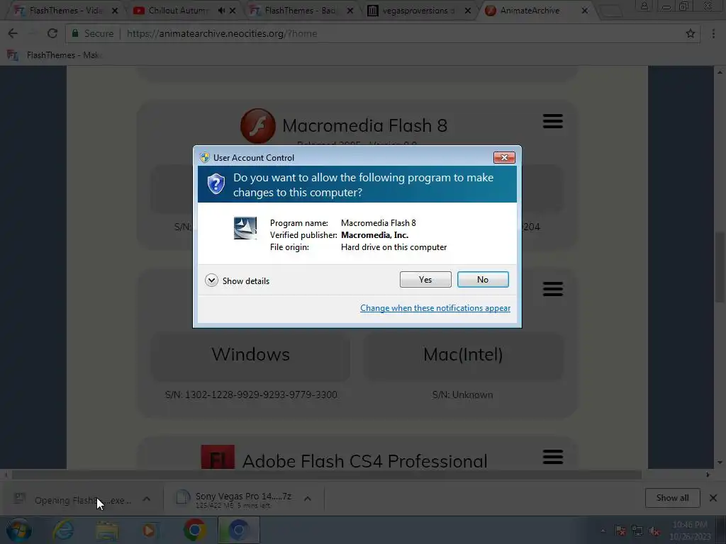Image resolution: width=726 pixels, height=544 pixels.
Task: Click scrollbar down arrow on the page
Action: pyautogui.click(x=720, y=462)
